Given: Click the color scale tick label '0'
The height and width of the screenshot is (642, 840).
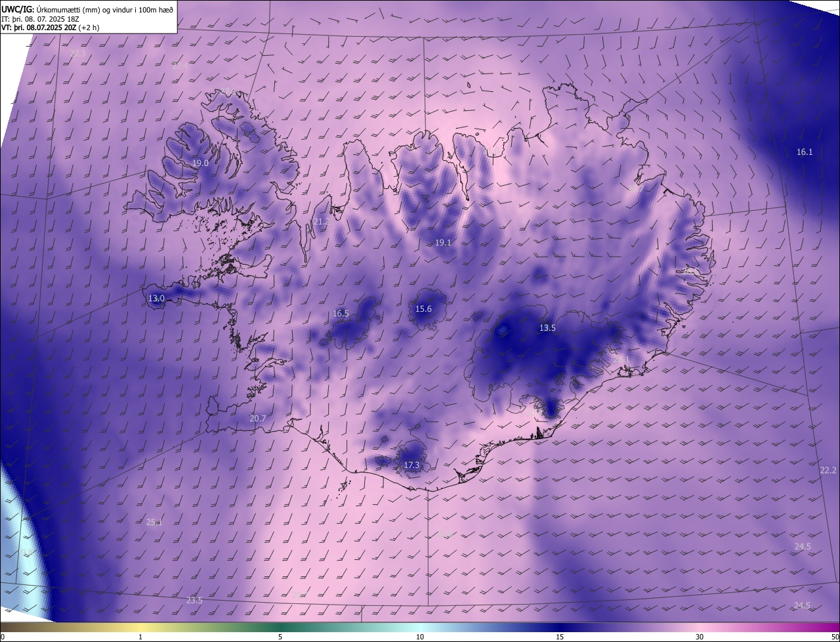Looking at the screenshot, I should point(3,637).
